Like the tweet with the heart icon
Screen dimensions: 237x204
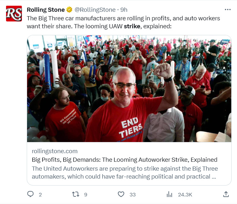[x=121, y=194]
